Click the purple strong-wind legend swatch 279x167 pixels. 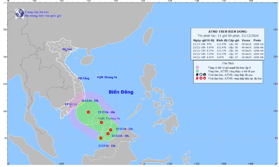click(197, 67)
